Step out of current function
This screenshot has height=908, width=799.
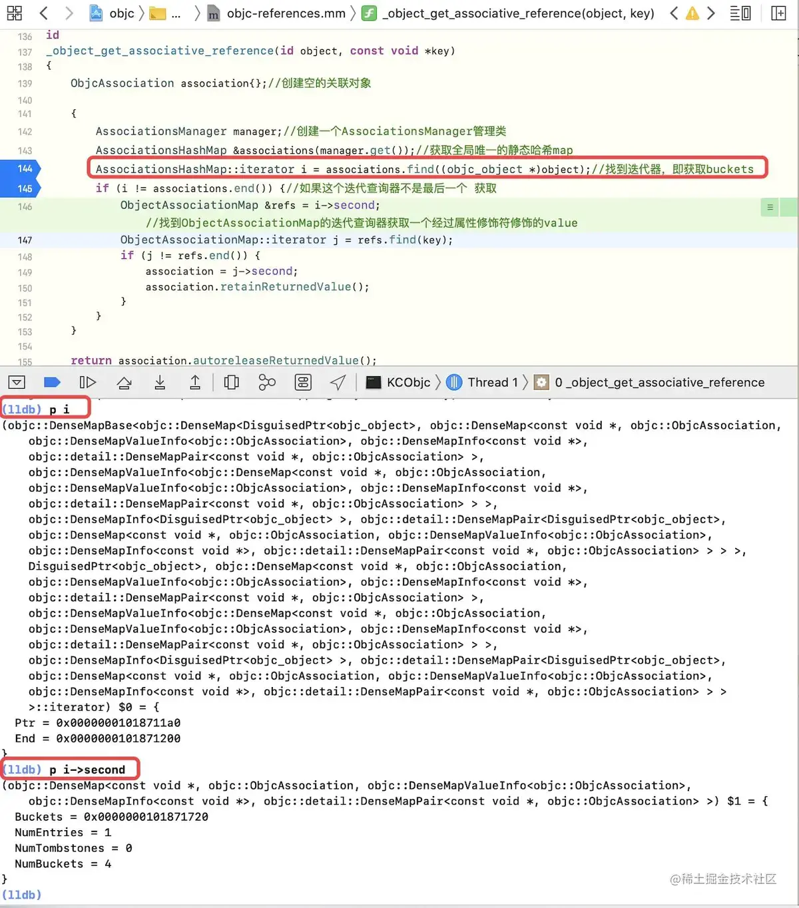pos(195,382)
